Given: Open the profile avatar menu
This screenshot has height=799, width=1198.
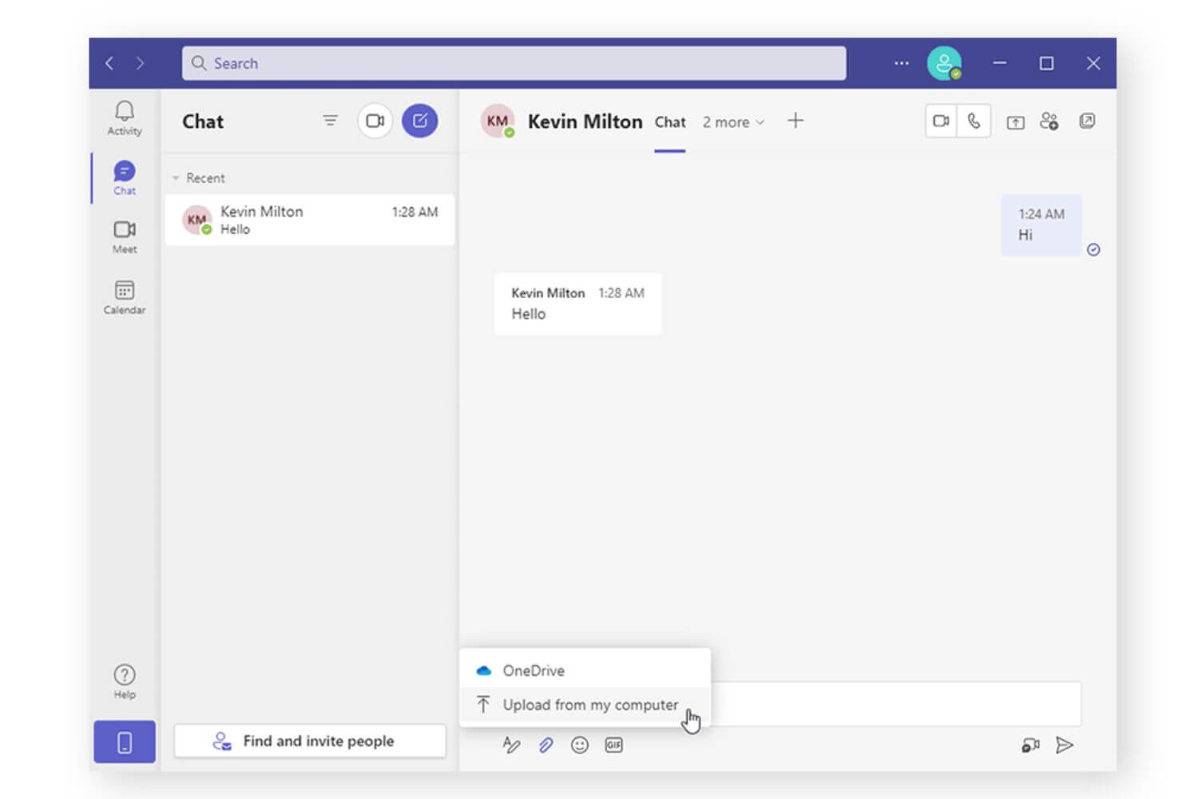Looking at the screenshot, I should tap(944, 63).
